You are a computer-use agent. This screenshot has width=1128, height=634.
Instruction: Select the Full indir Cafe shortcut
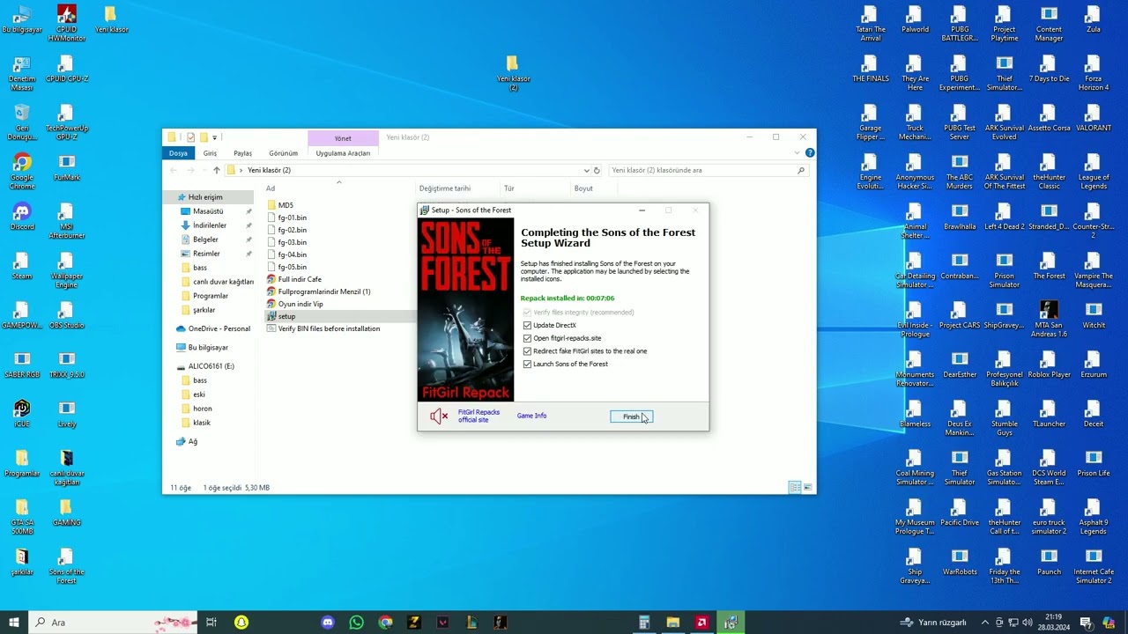point(300,279)
